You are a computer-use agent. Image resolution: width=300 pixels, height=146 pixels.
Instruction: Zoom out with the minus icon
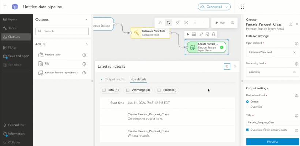[x=203, y=23]
